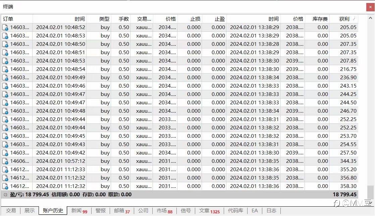Open the 日志 tab

point(271,211)
